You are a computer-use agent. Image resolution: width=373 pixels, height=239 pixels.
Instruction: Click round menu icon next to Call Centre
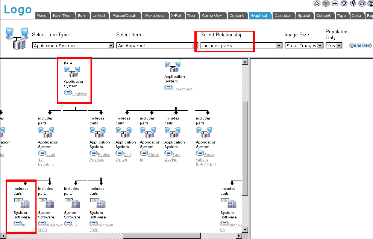click(119, 154)
